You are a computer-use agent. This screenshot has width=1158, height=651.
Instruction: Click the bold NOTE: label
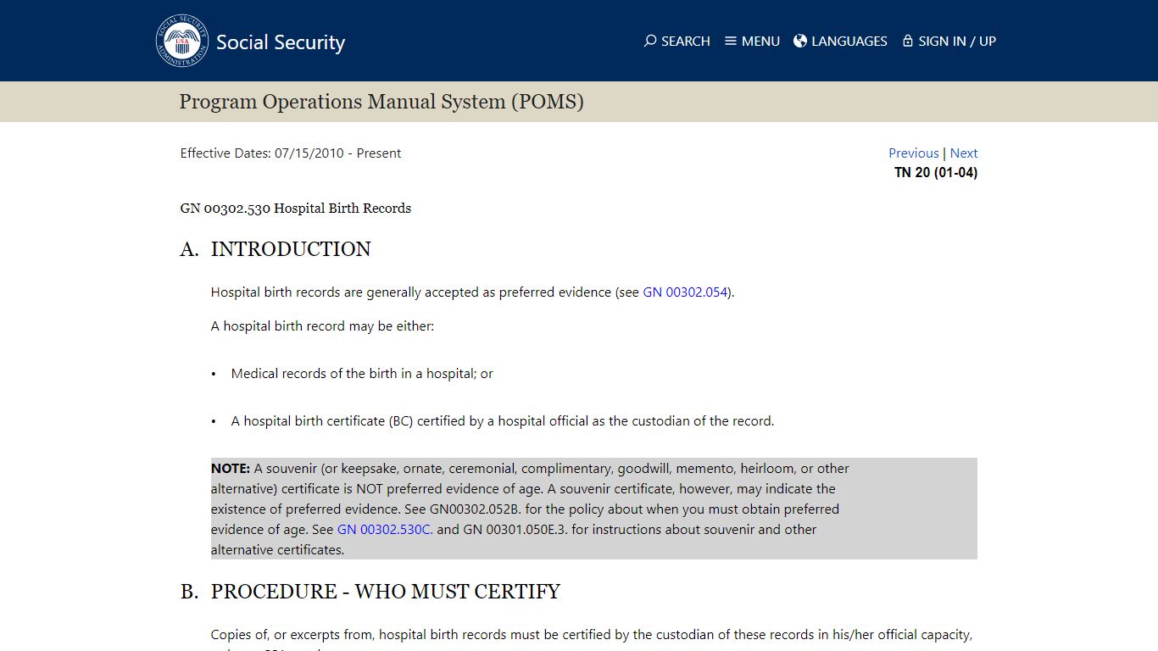point(231,469)
